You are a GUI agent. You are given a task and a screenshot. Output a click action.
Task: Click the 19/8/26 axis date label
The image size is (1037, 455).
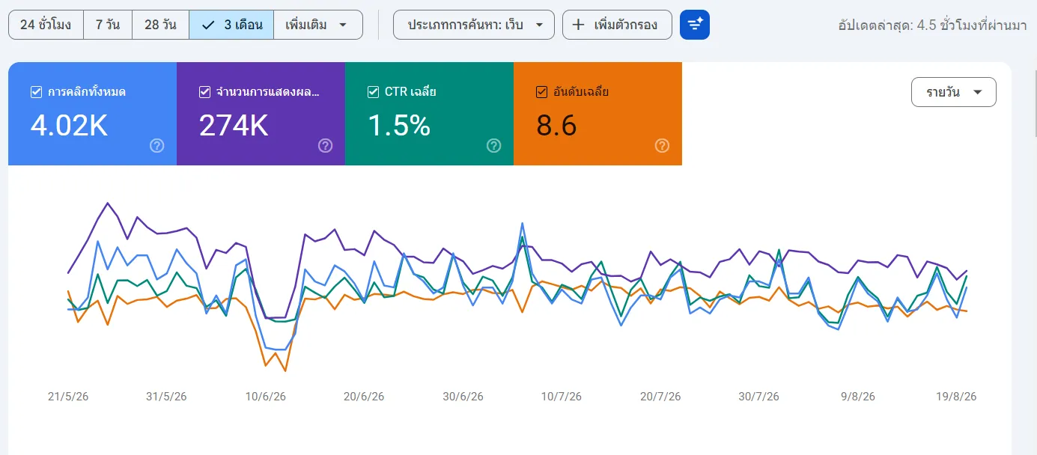(x=956, y=397)
